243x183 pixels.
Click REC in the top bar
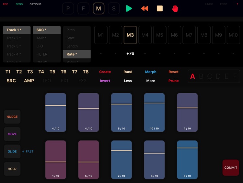pyautogui.click(x=6, y=4)
